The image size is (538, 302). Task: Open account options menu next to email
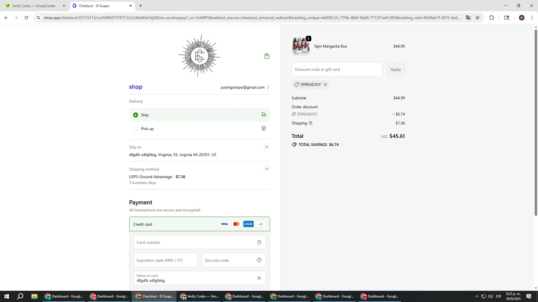[268, 87]
